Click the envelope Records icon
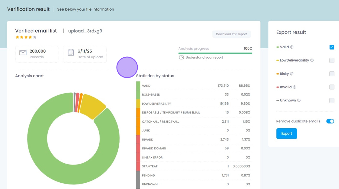Image resolution: width=339 pixels, height=189 pixels. (23, 53)
